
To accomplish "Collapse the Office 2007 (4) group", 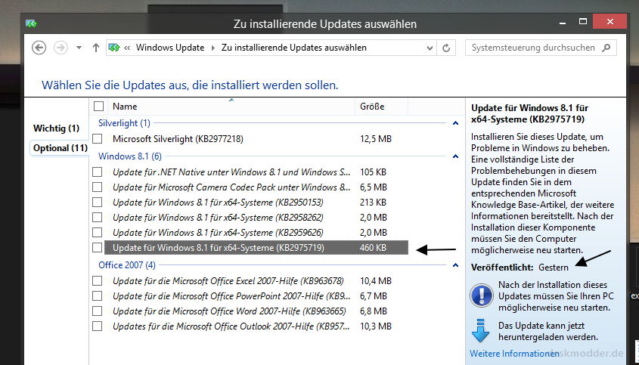I will click(455, 265).
